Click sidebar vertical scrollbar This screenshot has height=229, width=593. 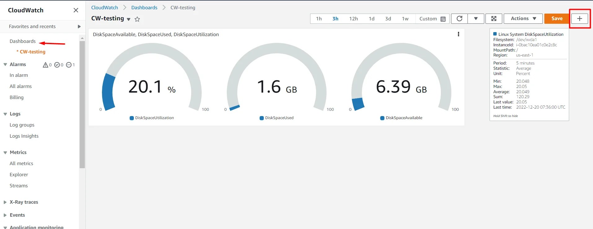pyautogui.click(x=82, y=104)
